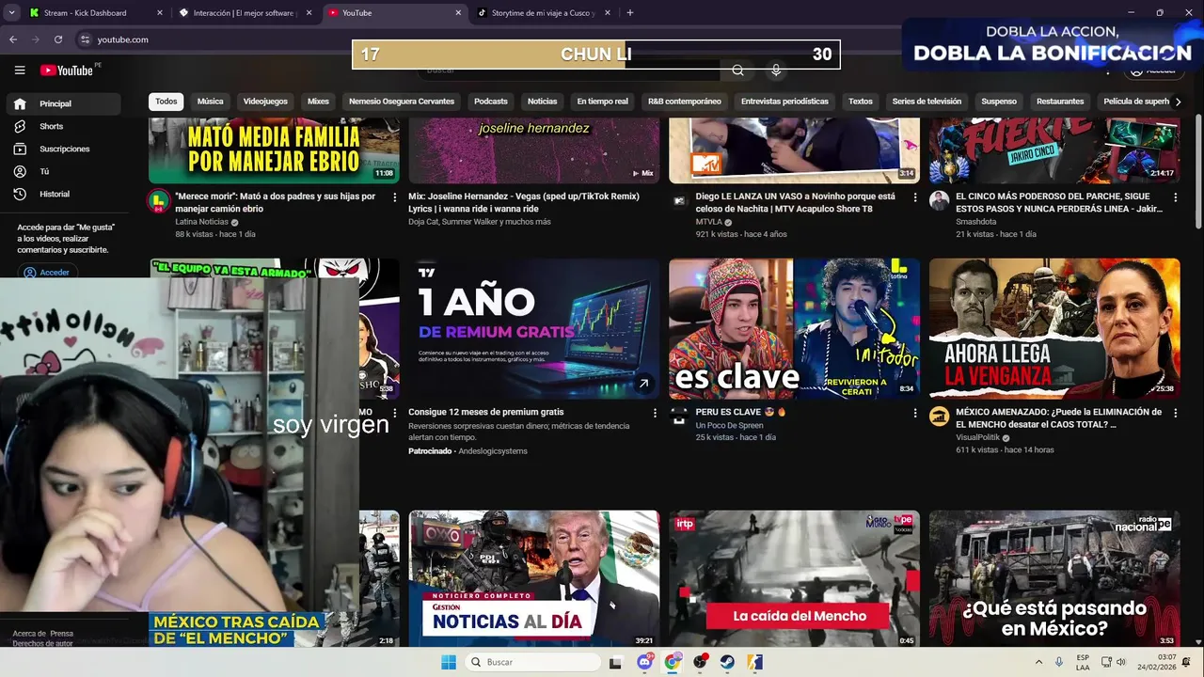1204x677 pixels.
Task: Open options menu for MÉXICO AMENAZADO video
Action: point(1175,413)
